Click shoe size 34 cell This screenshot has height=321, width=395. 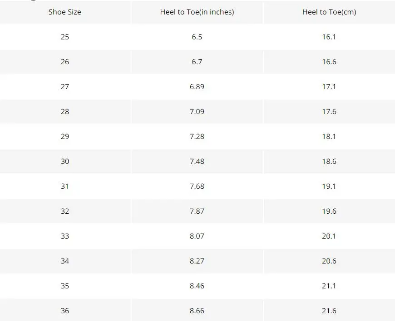coord(65,261)
